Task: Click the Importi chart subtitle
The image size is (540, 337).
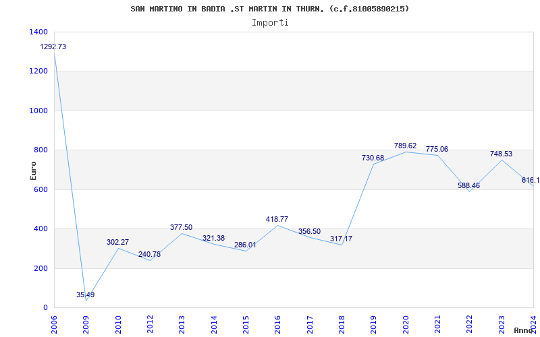Action: (x=270, y=23)
